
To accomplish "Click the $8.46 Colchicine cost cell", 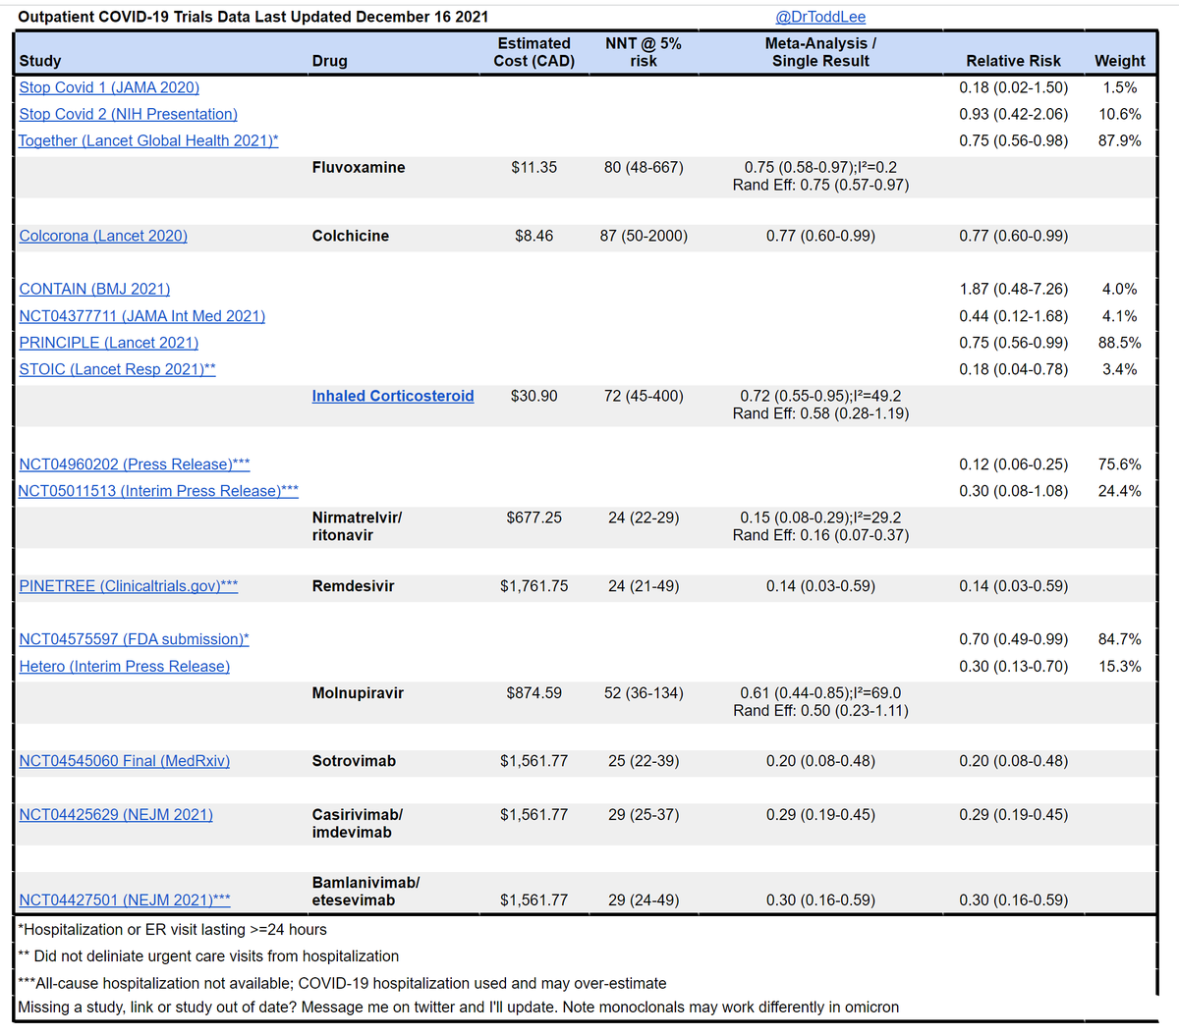I will (x=533, y=236).
